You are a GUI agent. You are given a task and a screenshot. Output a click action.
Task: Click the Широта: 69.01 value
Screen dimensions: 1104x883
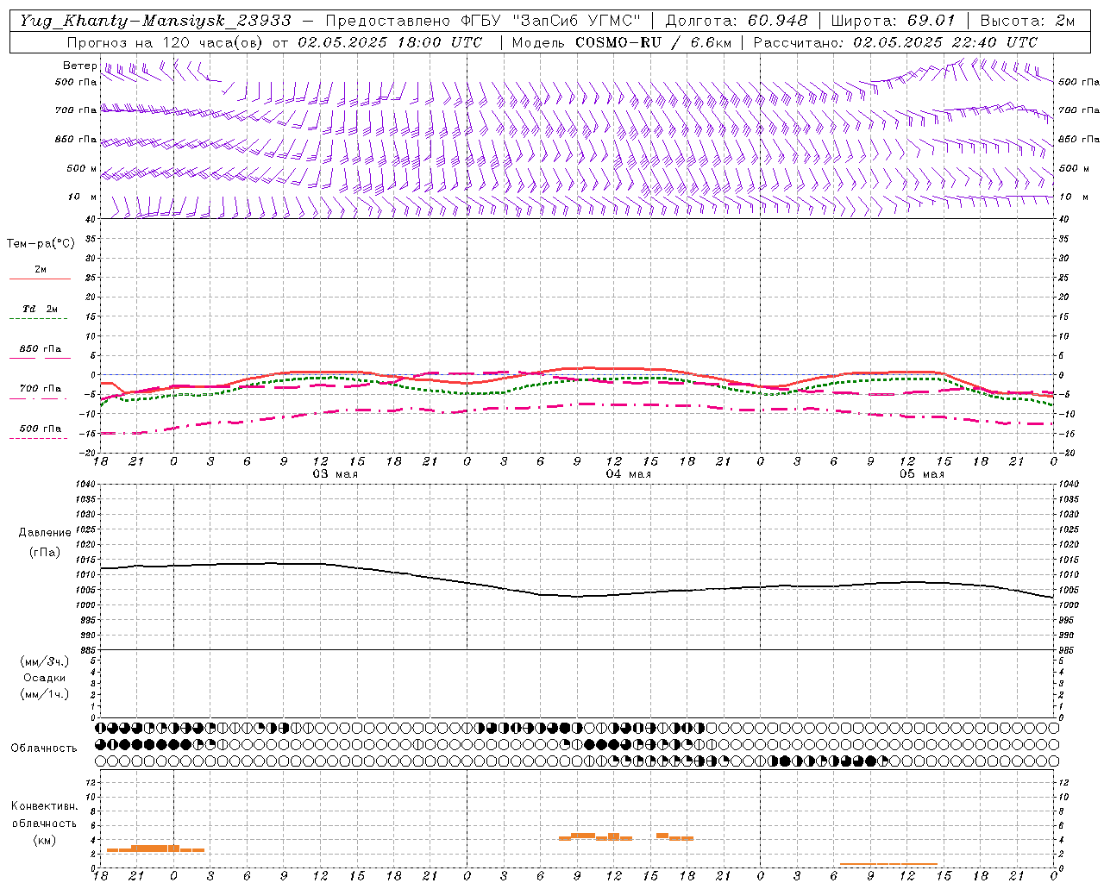(893, 21)
